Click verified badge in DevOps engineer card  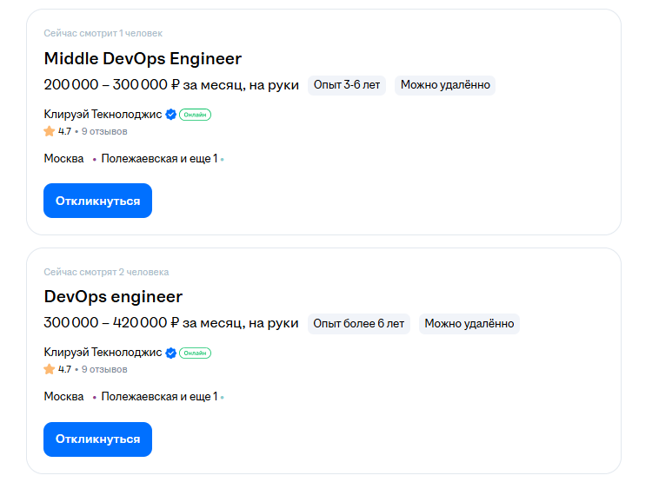coord(171,353)
